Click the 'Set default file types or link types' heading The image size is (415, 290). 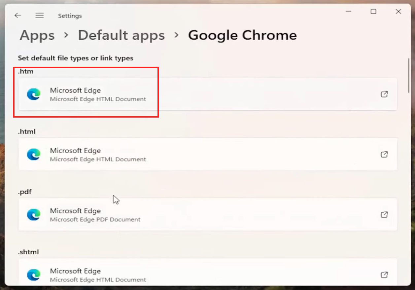point(76,58)
